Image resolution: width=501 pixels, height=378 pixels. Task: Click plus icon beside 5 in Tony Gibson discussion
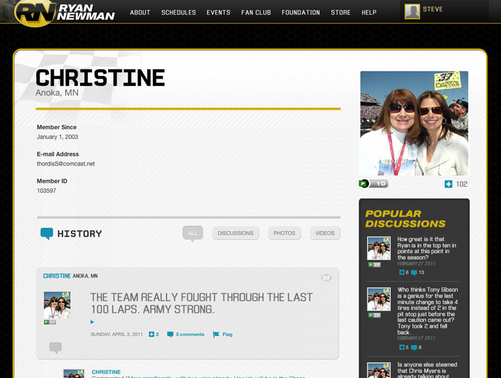point(401,347)
